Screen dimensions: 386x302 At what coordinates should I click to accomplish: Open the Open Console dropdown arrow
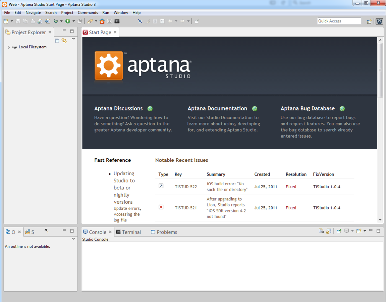tap(365, 231)
